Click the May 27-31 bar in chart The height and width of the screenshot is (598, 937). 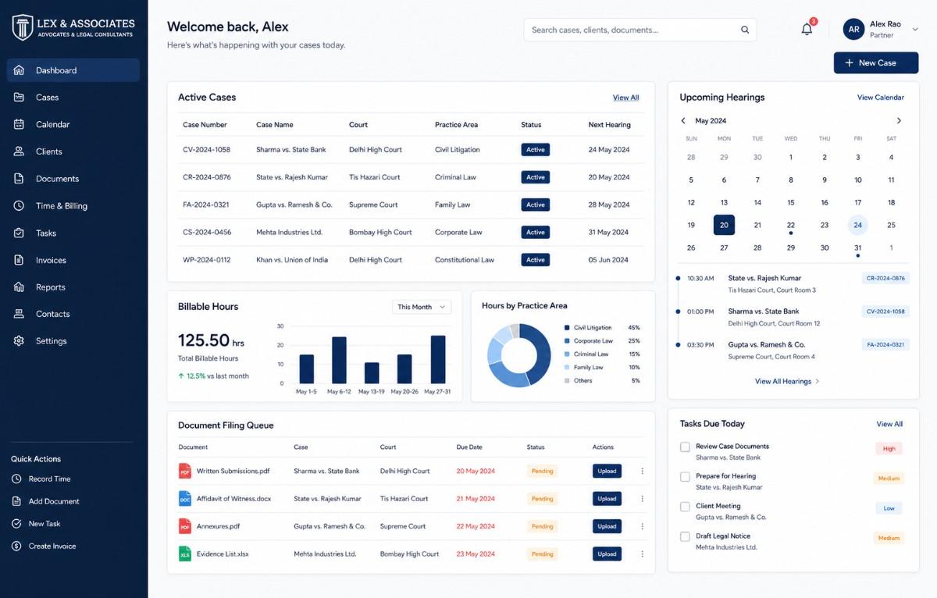[438, 359]
